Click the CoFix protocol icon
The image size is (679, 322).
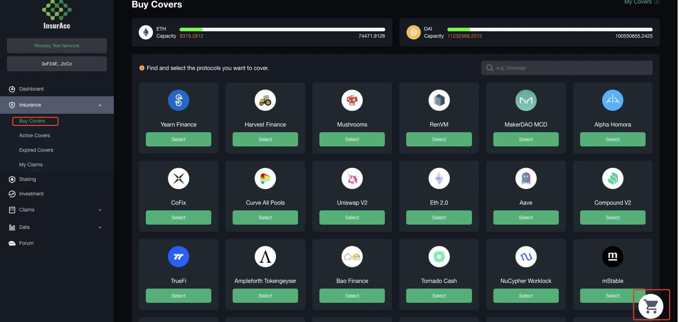click(179, 178)
